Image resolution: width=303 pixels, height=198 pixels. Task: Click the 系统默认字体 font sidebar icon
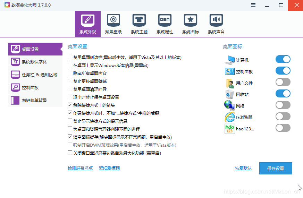point(15,62)
